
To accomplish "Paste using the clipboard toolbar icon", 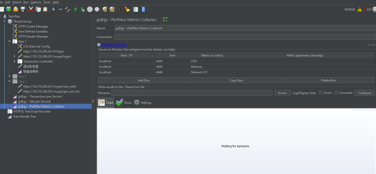I will 45,9.
